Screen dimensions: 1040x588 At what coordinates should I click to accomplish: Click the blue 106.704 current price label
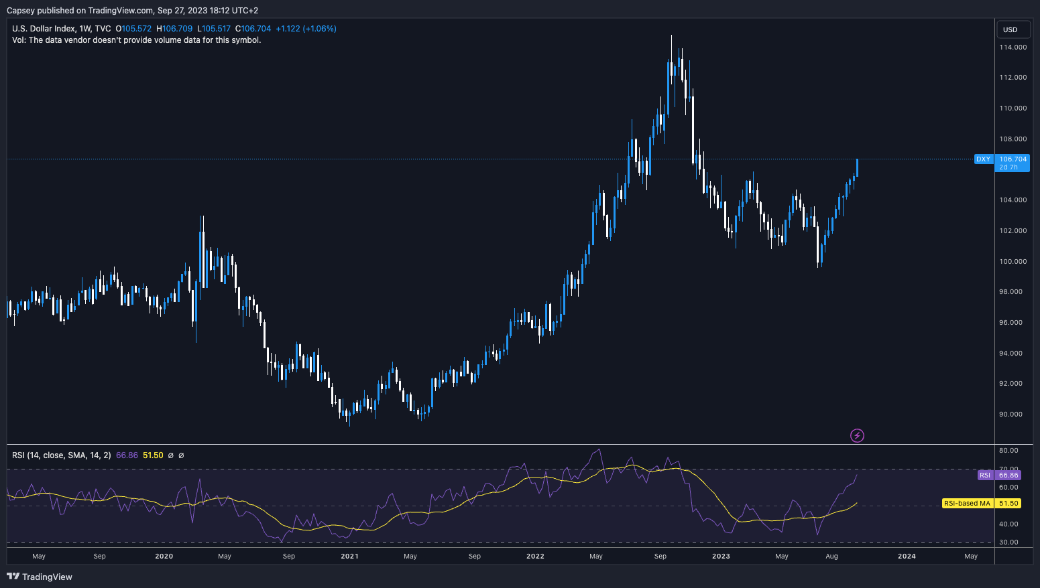click(1012, 159)
